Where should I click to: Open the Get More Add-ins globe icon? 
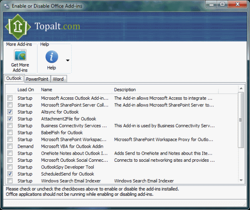tap(20, 55)
